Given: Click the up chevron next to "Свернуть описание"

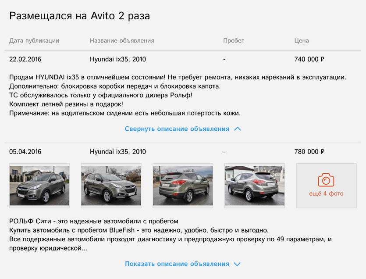Looking at the screenshot, I should (x=238, y=129).
